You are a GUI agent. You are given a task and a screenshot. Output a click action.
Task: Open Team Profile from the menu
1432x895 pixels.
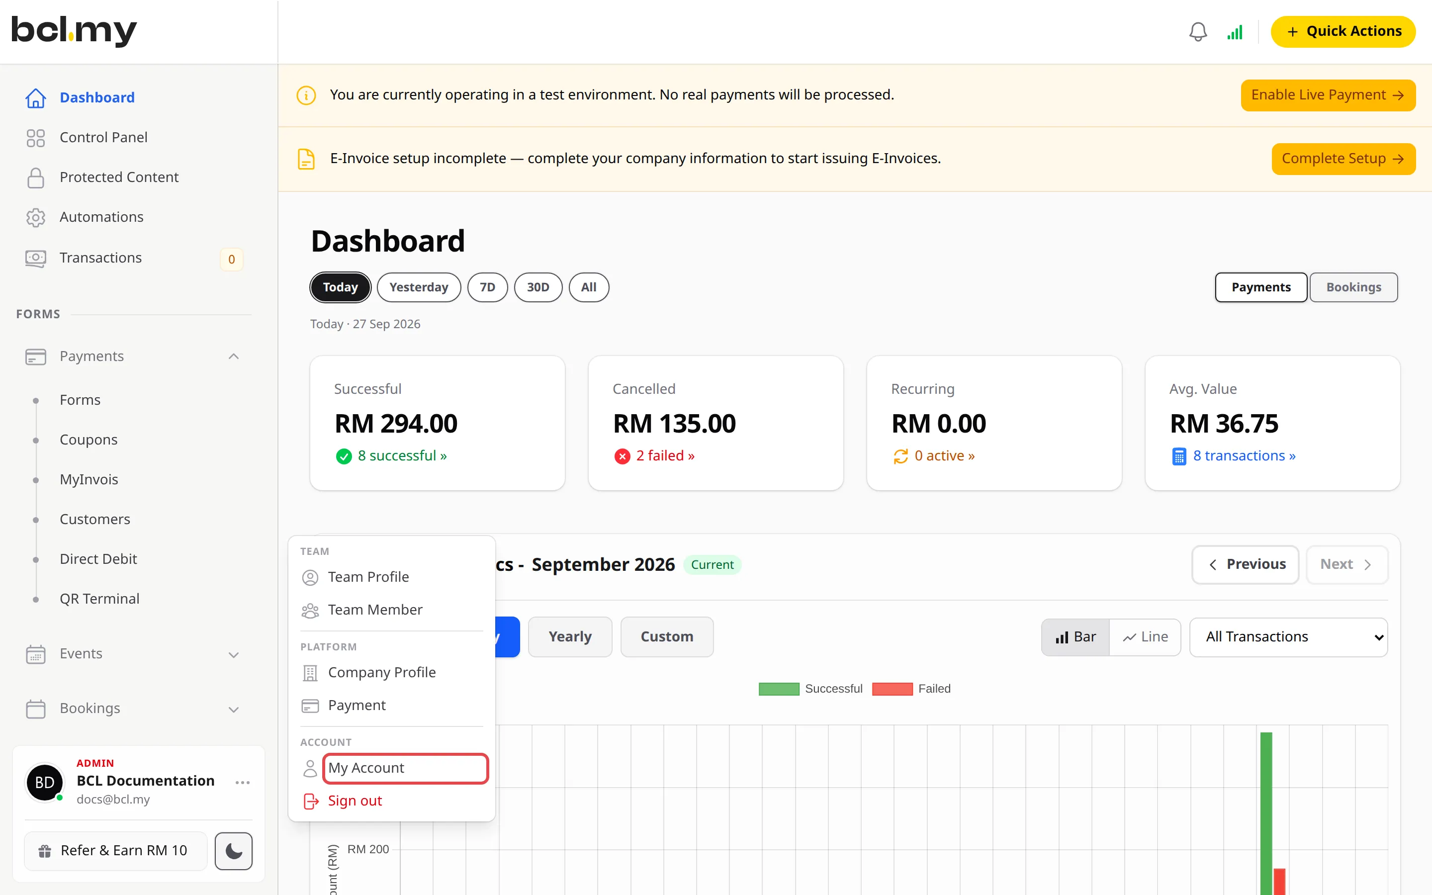click(391, 577)
